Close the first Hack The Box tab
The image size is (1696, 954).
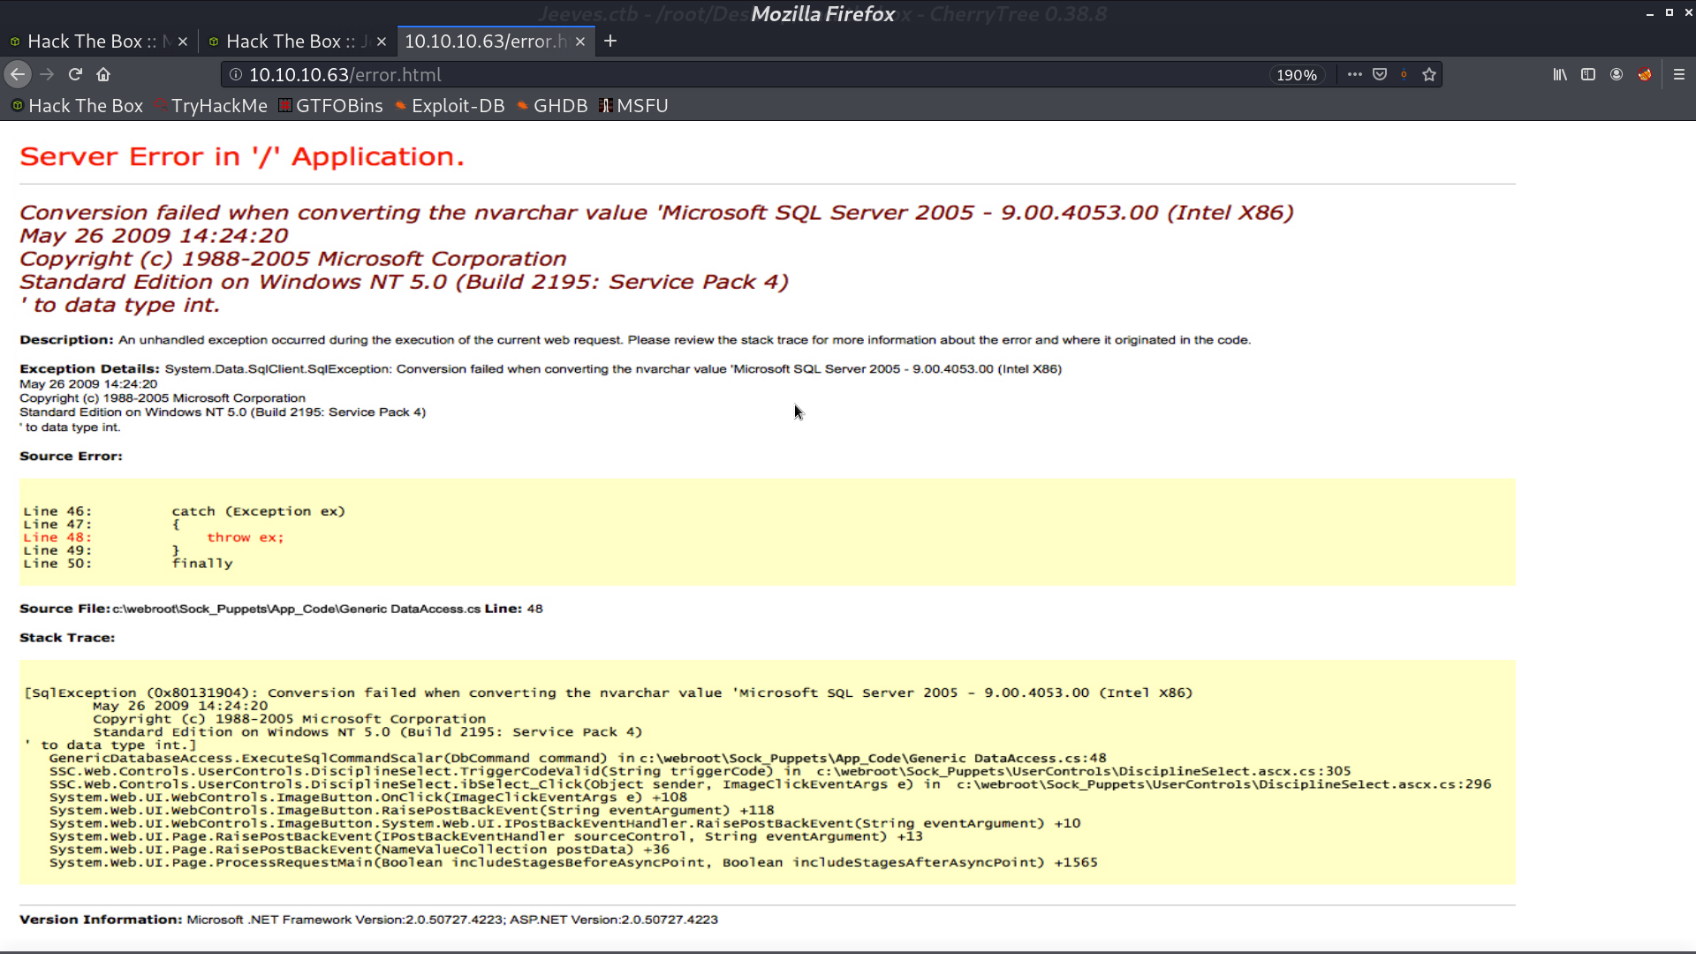point(183,42)
